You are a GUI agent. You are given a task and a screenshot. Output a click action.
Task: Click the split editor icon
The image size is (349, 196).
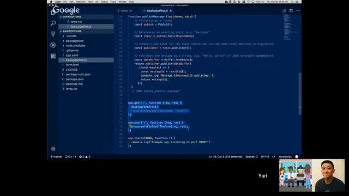[291, 11]
